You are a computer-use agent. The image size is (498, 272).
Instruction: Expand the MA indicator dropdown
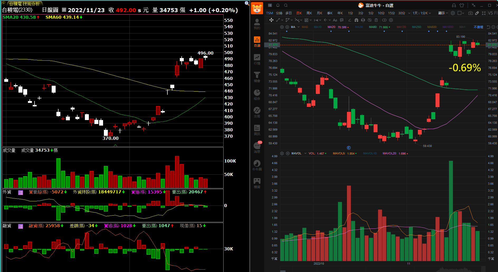[x=298, y=27]
